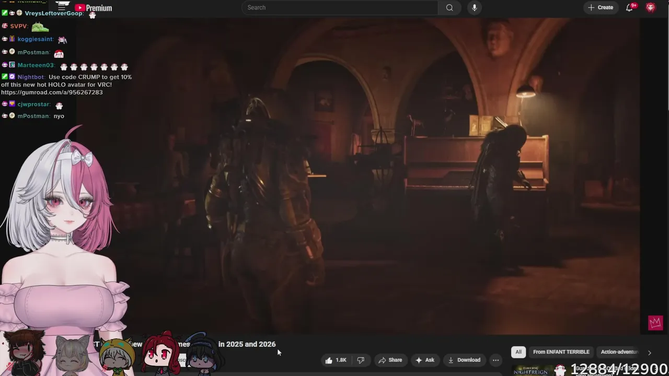Dislike the video
Viewport: 669px width, 376px height.
[361, 360]
